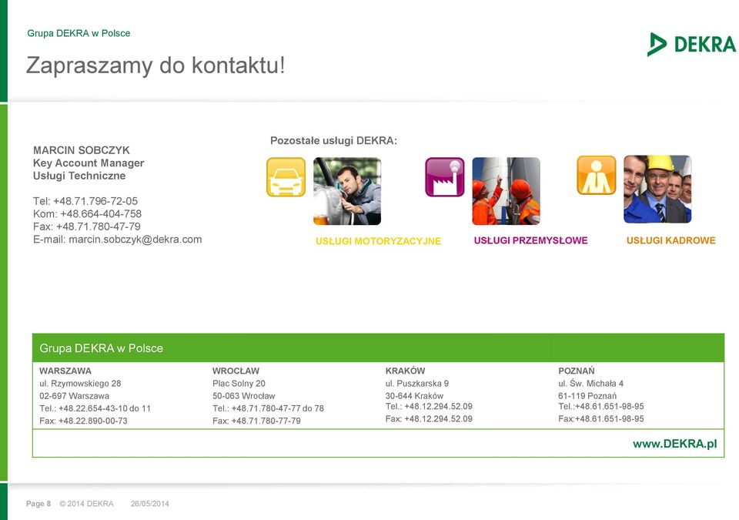Viewport: 739px width, 520px height.
Task: Click the WROCŁAW city heading
Action: pos(236,371)
